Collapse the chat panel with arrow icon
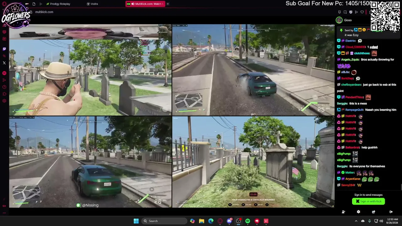 (x=391, y=212)
